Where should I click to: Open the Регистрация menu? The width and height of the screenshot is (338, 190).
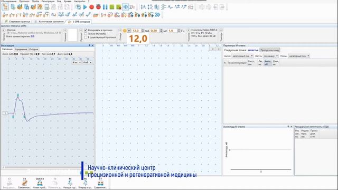[48, 1]
